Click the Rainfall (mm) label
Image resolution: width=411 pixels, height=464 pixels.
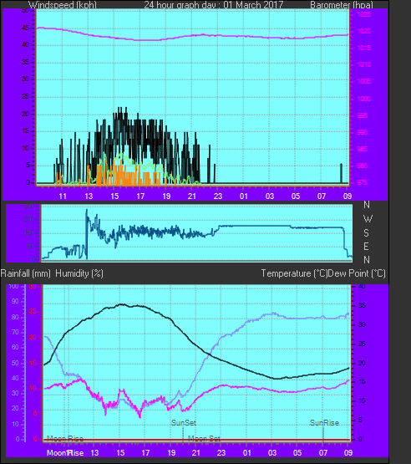pyautogui.click(x=25, y=273)
